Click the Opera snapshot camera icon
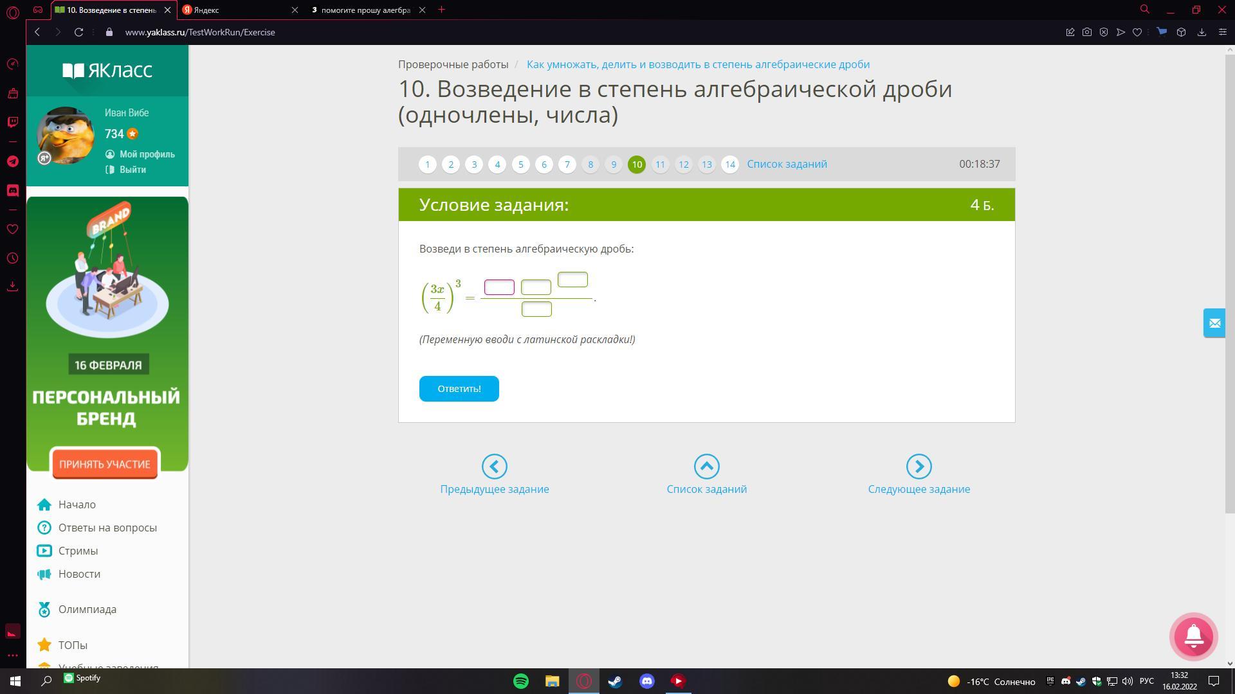Image resolution: width=1235 pixels, height=694 pixels. tap(1086, 32)
